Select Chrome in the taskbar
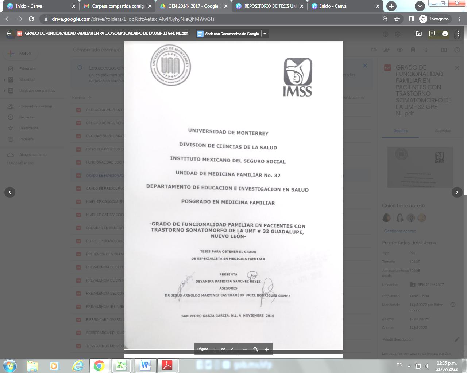The width and height of the screenshot is (467, 373). click(x=99, y=365)
